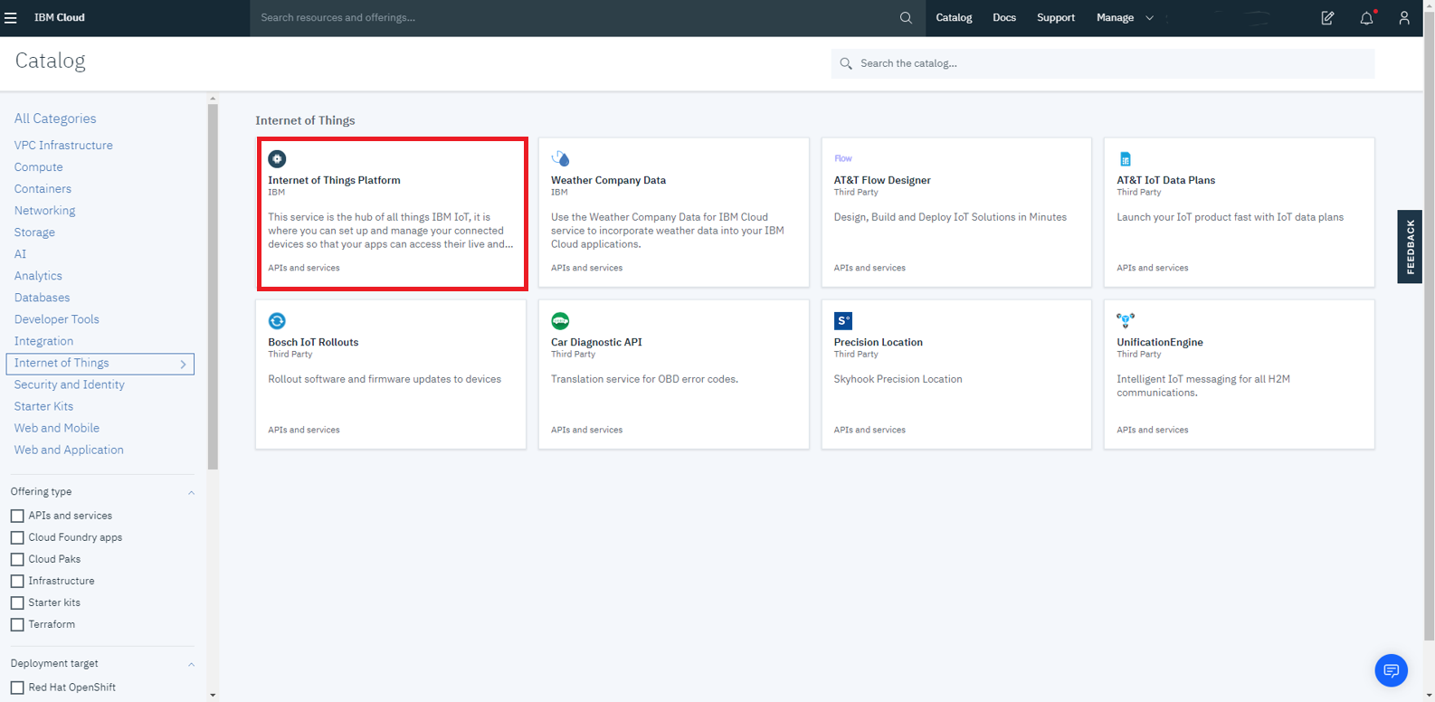
Task: Enable the APIs and services filter
Action: [x=17, y=516]
